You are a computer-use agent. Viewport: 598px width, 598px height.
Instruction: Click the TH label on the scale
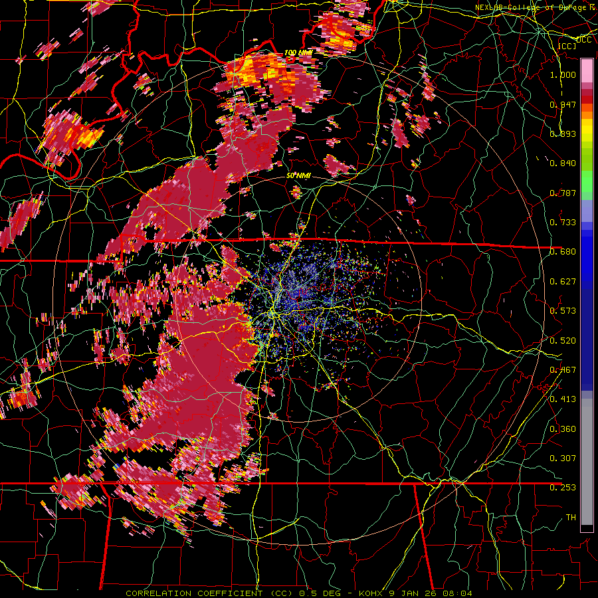pyautogui.click(x=571, y=518)
